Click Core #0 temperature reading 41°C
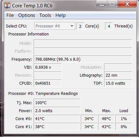 click(x=57, y=119)
